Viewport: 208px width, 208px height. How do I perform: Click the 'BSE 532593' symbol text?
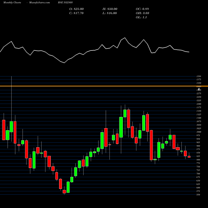pos(65,2)
